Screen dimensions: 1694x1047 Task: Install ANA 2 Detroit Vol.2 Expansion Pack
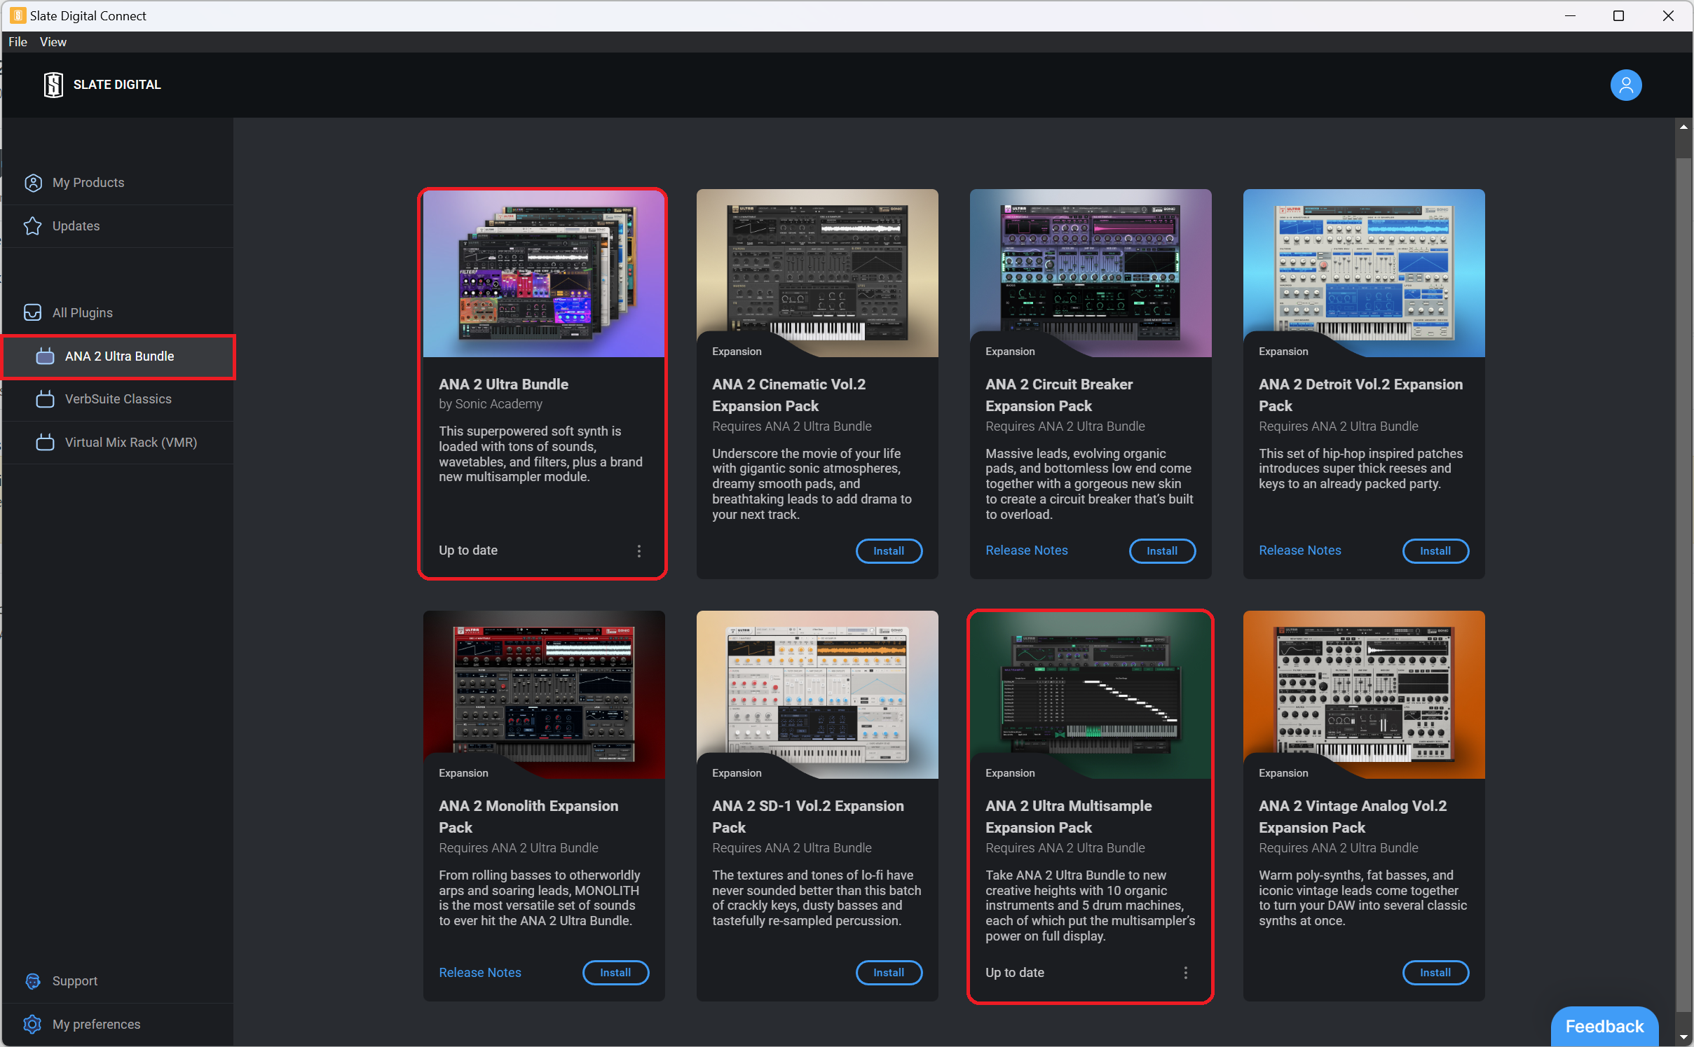point(1435,551)
